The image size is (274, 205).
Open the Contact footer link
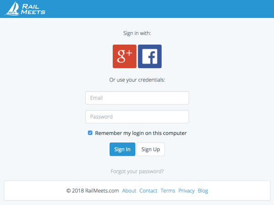(148, 191)
